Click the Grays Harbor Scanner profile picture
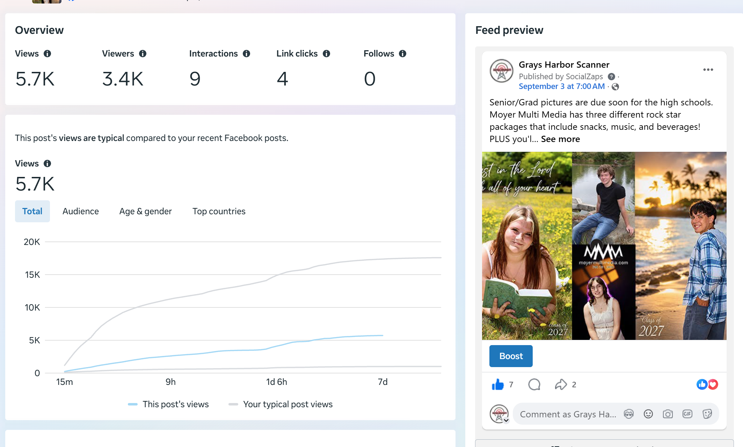This screenshot has height=447, width=743. [x=502, y=71]
